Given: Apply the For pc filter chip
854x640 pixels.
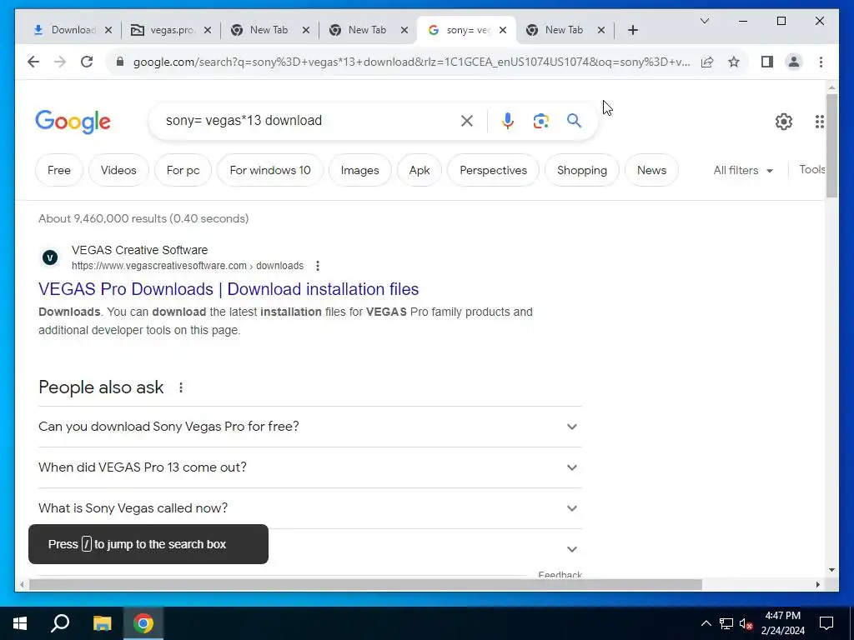Looking at the screenshot, I should pyautogui.click(x=183, y=170).
